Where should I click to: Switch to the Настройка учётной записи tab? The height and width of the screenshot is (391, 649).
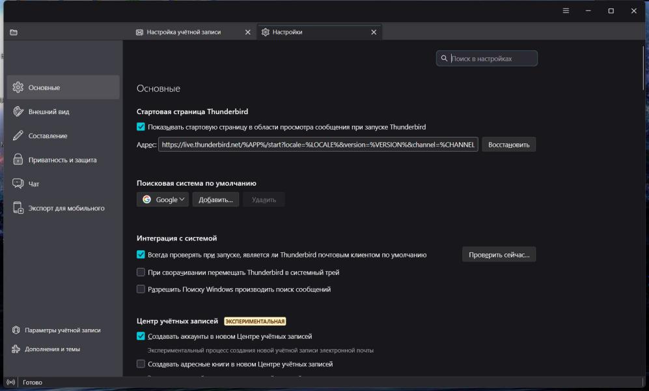(184, 32)
